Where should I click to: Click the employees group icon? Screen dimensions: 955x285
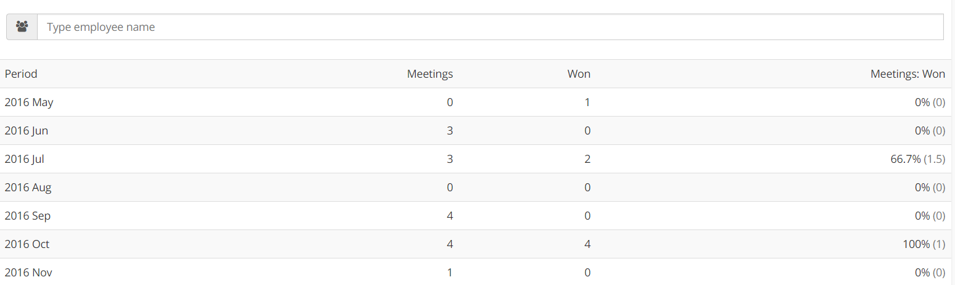pos(22,27)
